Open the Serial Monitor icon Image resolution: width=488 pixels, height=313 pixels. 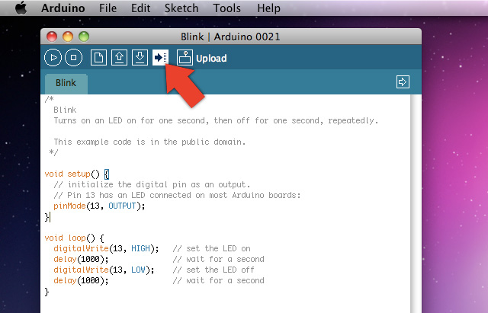tap(185, 57)
